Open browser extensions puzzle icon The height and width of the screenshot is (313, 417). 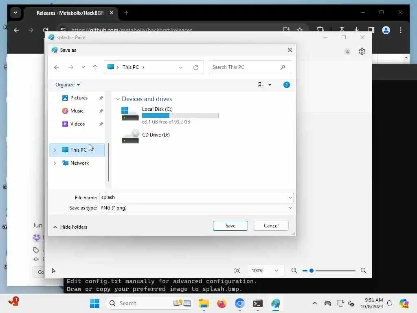(x=320, y=30)
